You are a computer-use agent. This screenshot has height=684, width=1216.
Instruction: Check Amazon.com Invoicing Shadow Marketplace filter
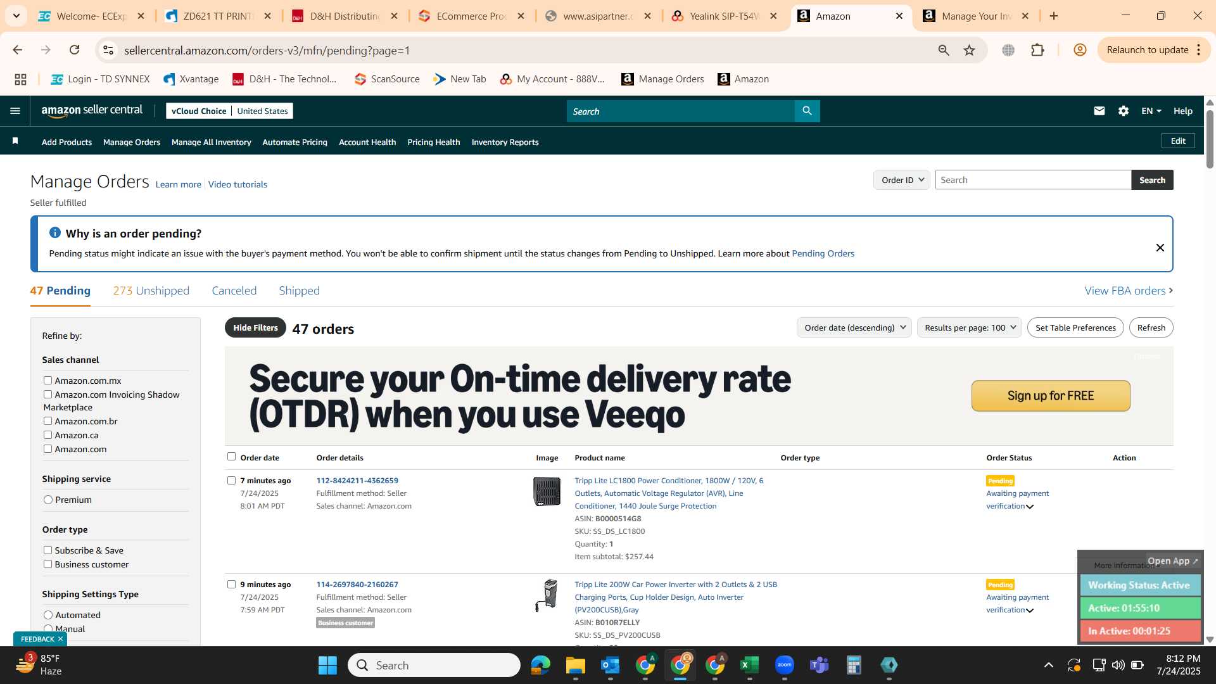click(47, 394)
